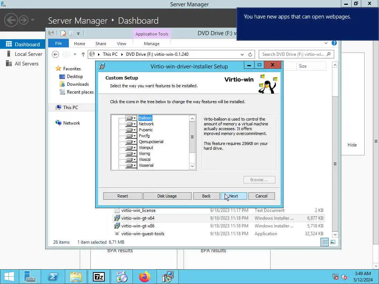Open the Pvpanic feature install dropdown

131,130
